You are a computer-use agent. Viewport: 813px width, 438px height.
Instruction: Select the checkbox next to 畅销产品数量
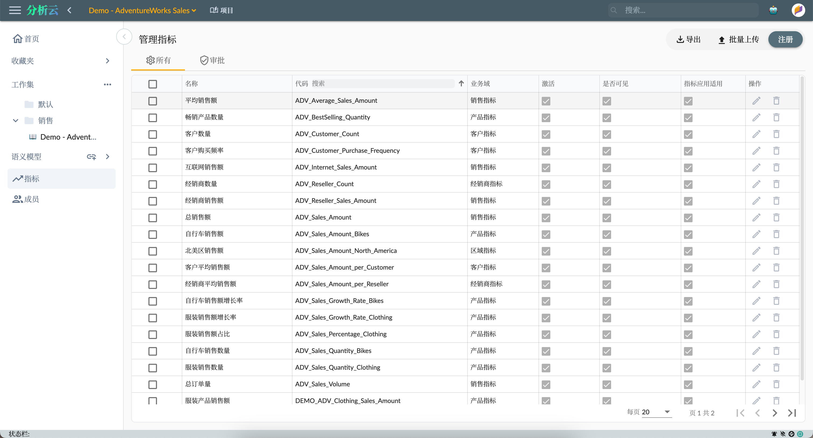pyautogui.click(x=152, y=118)
